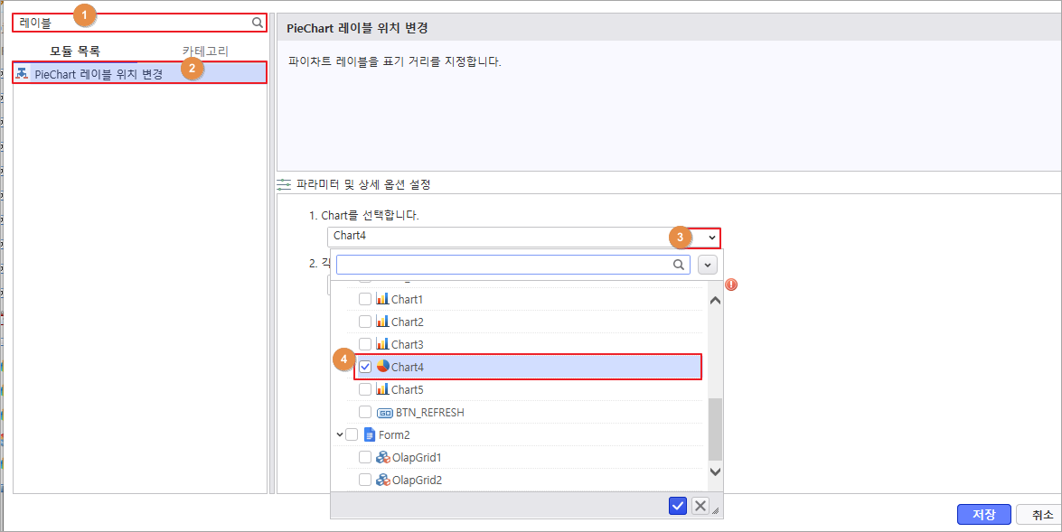Collapse the Form2 tree node
The height and width of the screenshot is (532, 1062).
(x=339, y=434)
